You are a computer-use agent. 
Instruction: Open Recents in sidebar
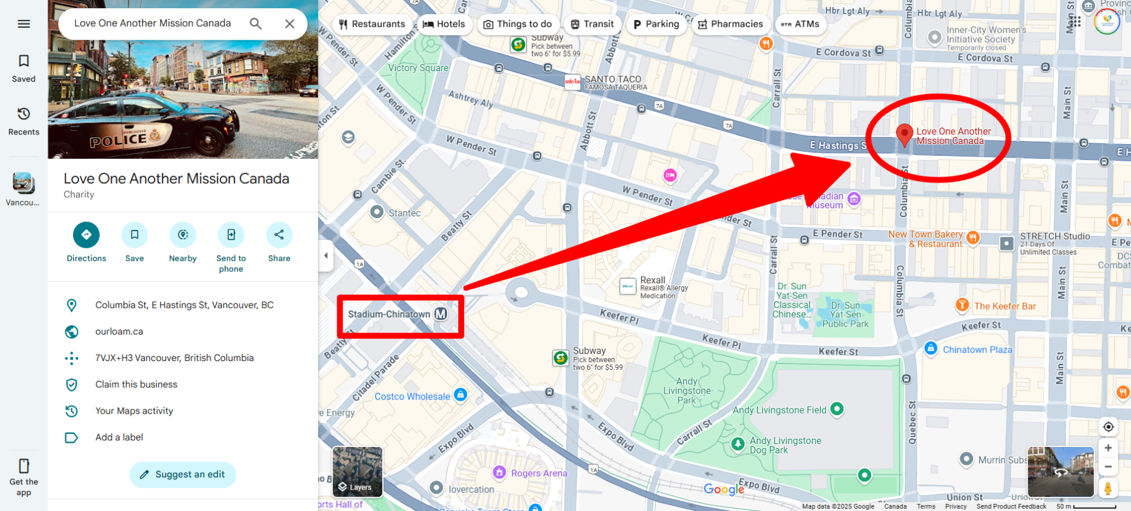point(24,121)
